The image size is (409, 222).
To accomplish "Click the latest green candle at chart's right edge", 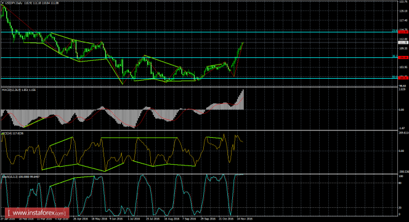I will (243, 42).
